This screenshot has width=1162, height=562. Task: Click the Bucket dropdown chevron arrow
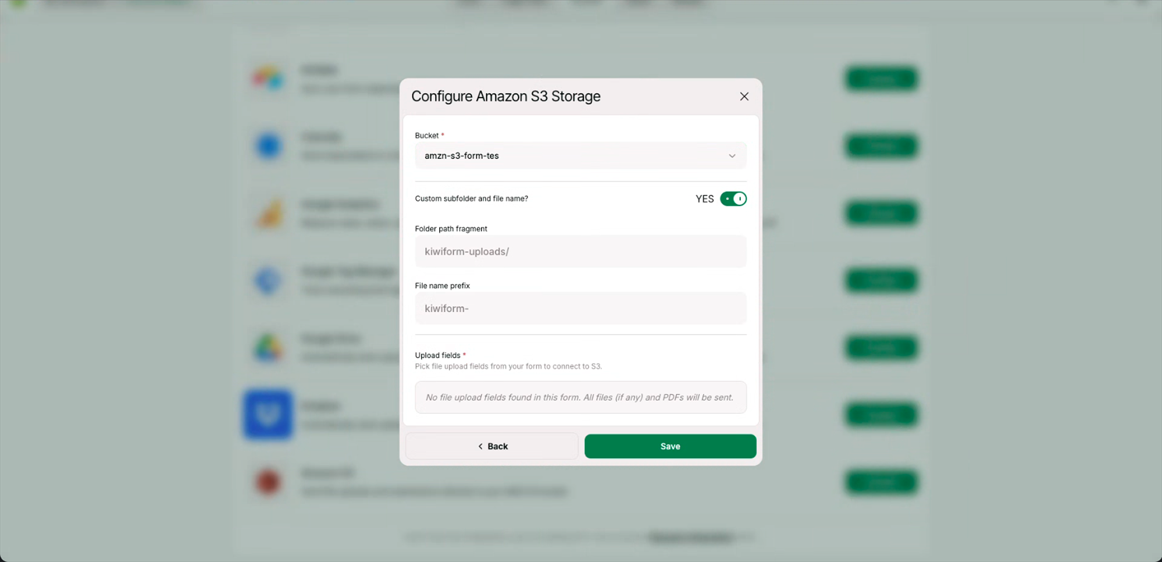point(732,156)
